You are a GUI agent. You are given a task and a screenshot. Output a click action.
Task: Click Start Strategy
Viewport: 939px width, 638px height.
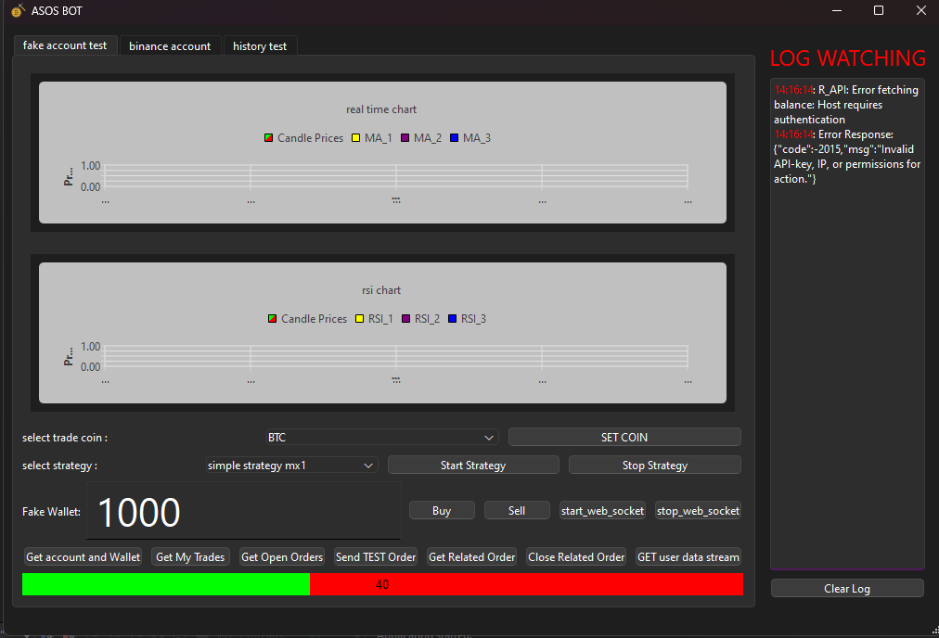coord(473,466)
